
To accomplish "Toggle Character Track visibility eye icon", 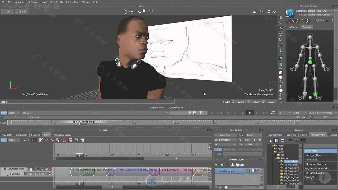I will pos(38,169).
